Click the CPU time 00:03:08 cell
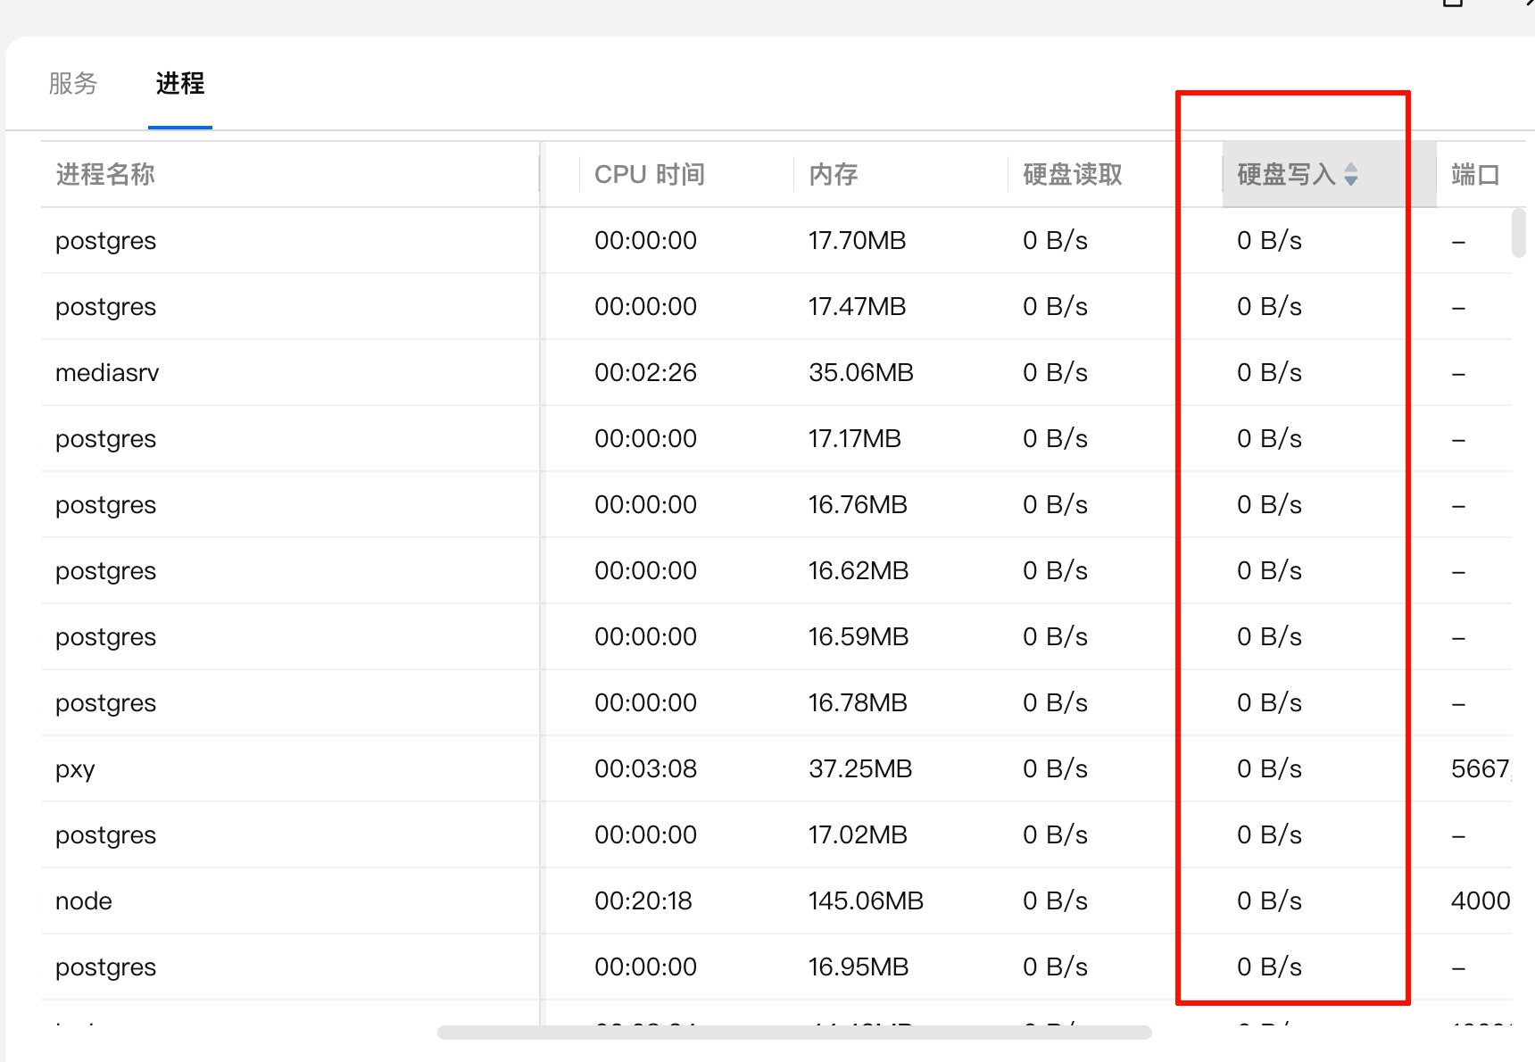Image resolution: width=1535 pixels, height=1062 pixels. pyautogui.click(x=645, y=769)
